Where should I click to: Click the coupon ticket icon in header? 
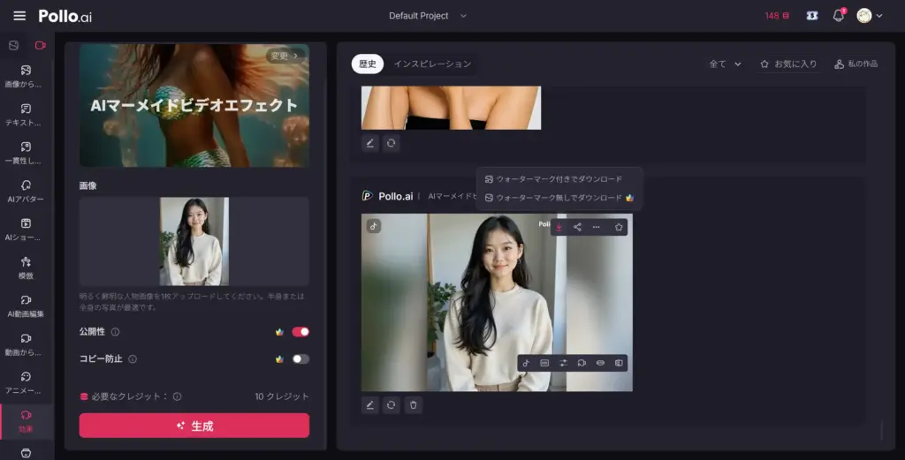click(811, 16)
